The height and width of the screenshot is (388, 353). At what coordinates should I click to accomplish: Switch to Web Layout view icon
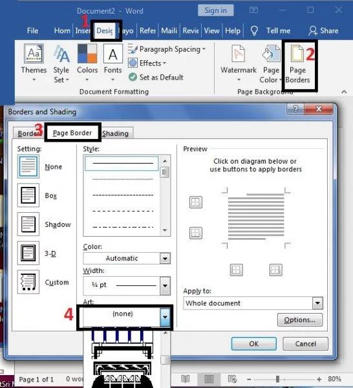232,379
